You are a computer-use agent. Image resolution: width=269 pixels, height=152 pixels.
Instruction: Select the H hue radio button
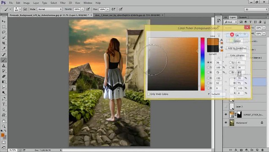208,62
